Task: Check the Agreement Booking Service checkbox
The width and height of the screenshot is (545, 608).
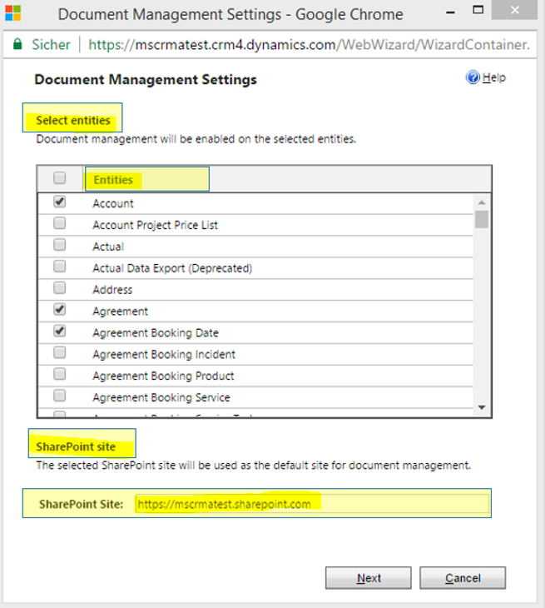Action: tap(60, 396)
